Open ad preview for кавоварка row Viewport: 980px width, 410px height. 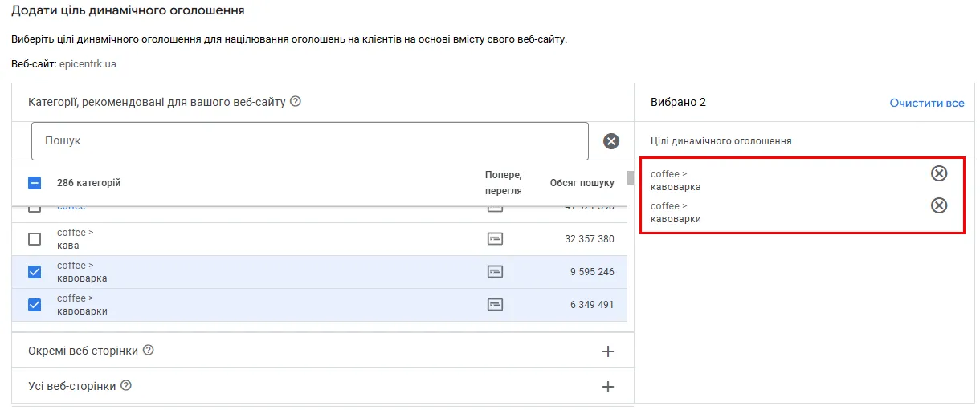point(496,272)
